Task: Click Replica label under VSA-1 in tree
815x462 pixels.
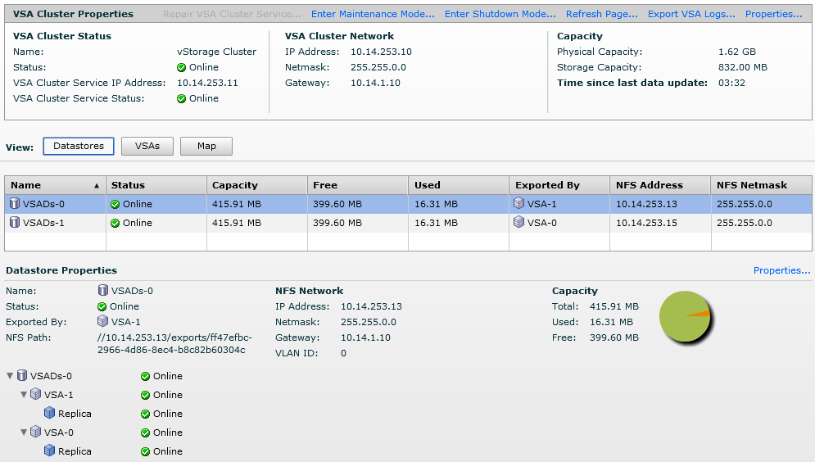Action: [75, 414]
